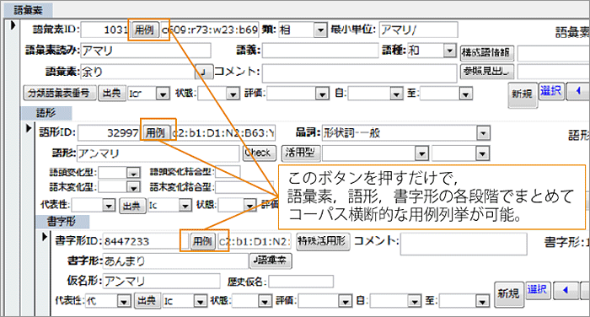
Task: Open 状態 dropdown in 書字形 section
Action: pyautogui.click(x=265, y=301)
